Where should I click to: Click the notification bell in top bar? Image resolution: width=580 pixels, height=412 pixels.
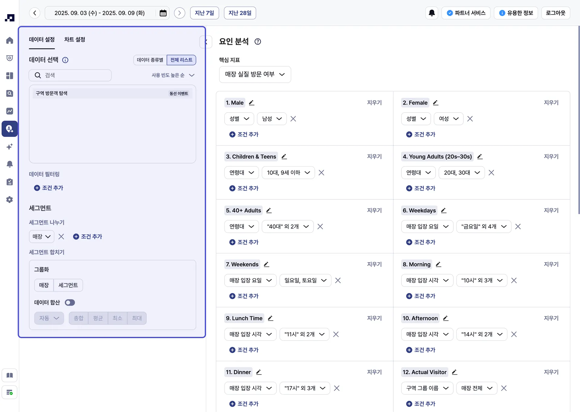coord(432,13)
